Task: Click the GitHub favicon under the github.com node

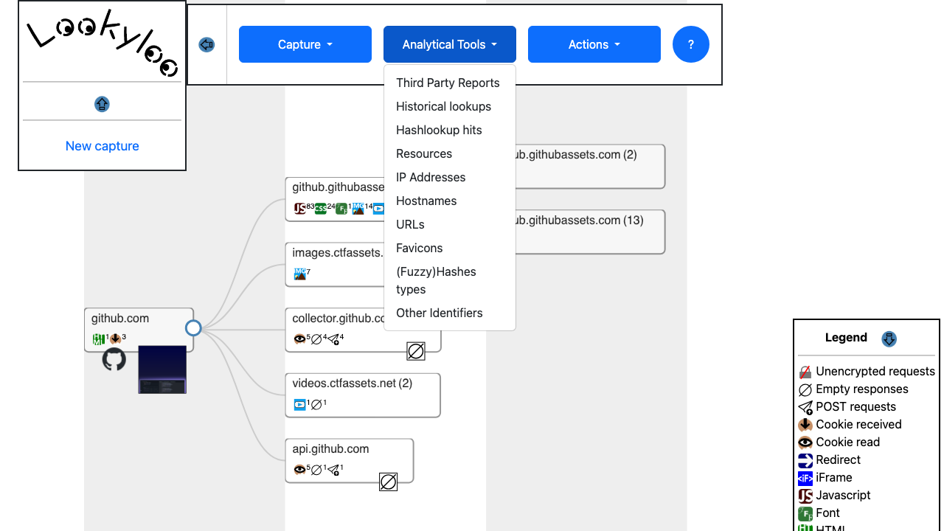Action: (114, 359)
